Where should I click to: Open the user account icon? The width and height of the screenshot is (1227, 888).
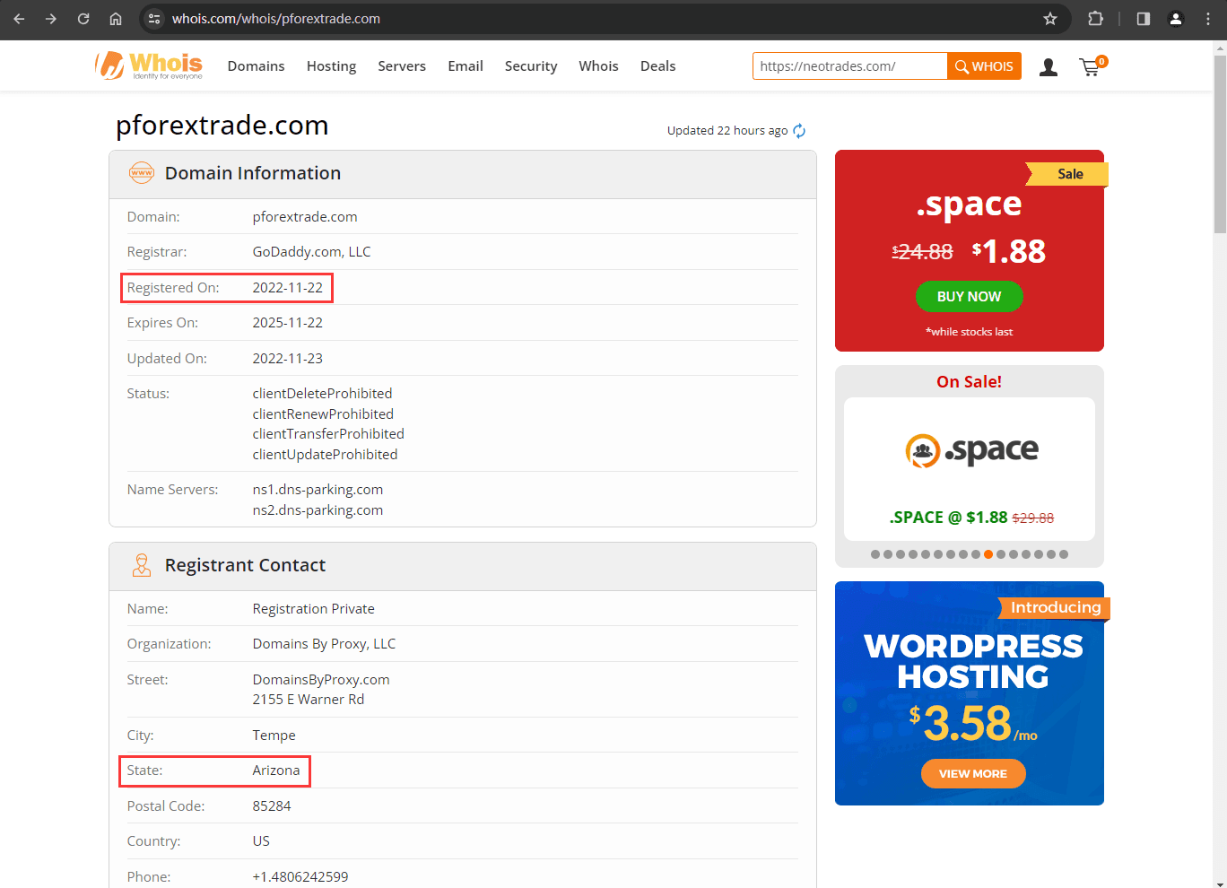click(x=1049, y=66)
